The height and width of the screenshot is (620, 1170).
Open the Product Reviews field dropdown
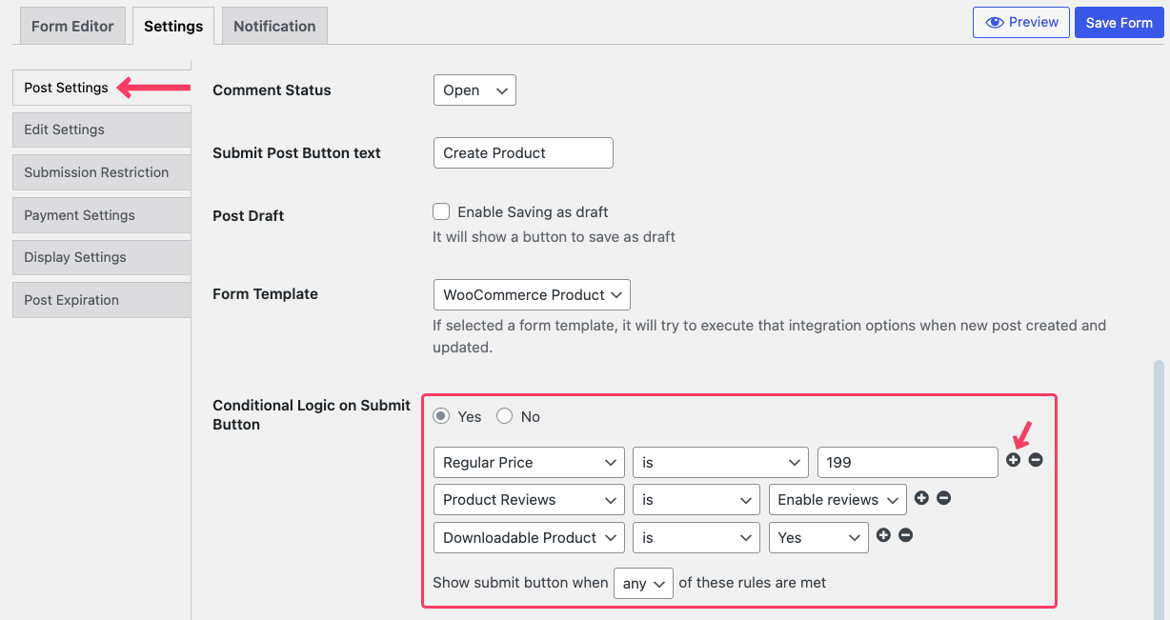[x=529, y=500]
